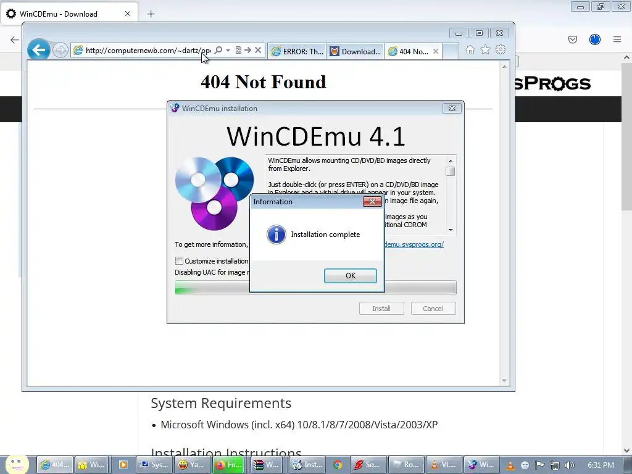The image size is (632, 474).
Task: Click the description scroll-up arrow in the installer
Action: click(451, 161)
